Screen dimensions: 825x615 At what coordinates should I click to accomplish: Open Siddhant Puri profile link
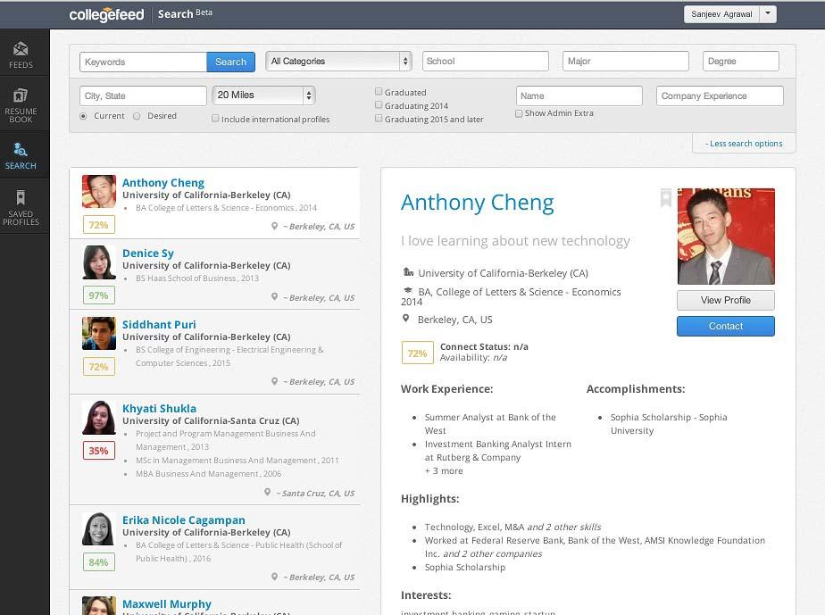pos(159,325)
